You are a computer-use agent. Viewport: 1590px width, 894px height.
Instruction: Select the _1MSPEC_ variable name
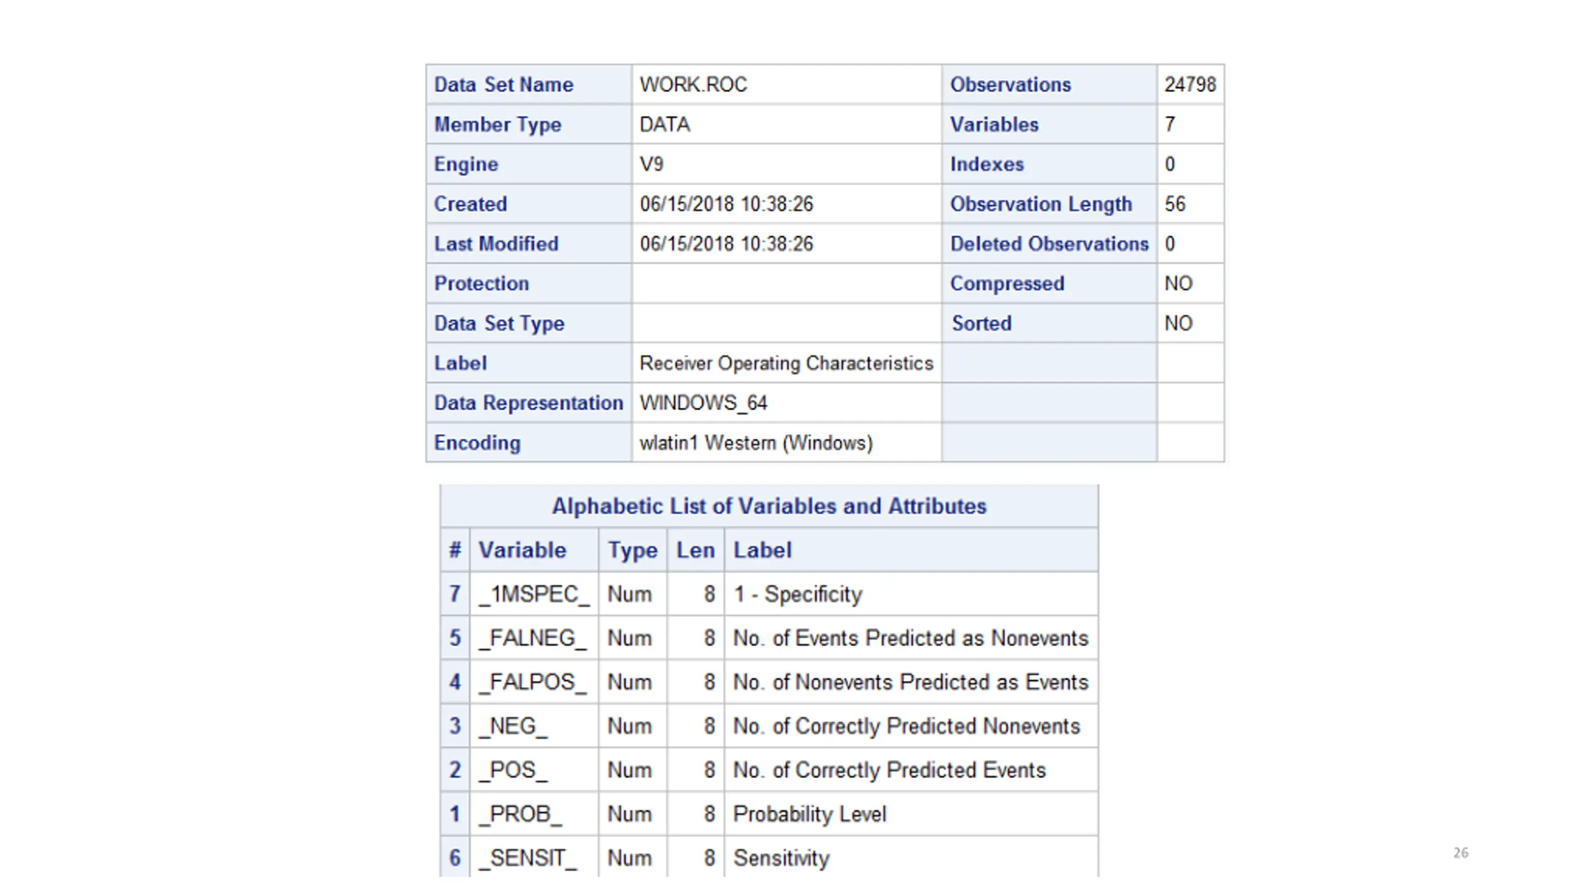pyautogui.click(x=534, y=595)
